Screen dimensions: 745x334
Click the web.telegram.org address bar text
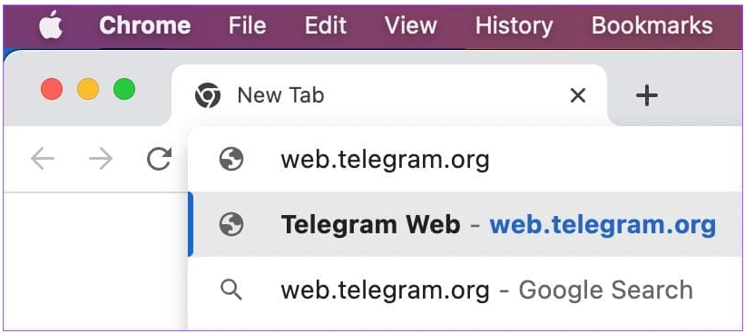pyautogui.click(x=385, y=160)
